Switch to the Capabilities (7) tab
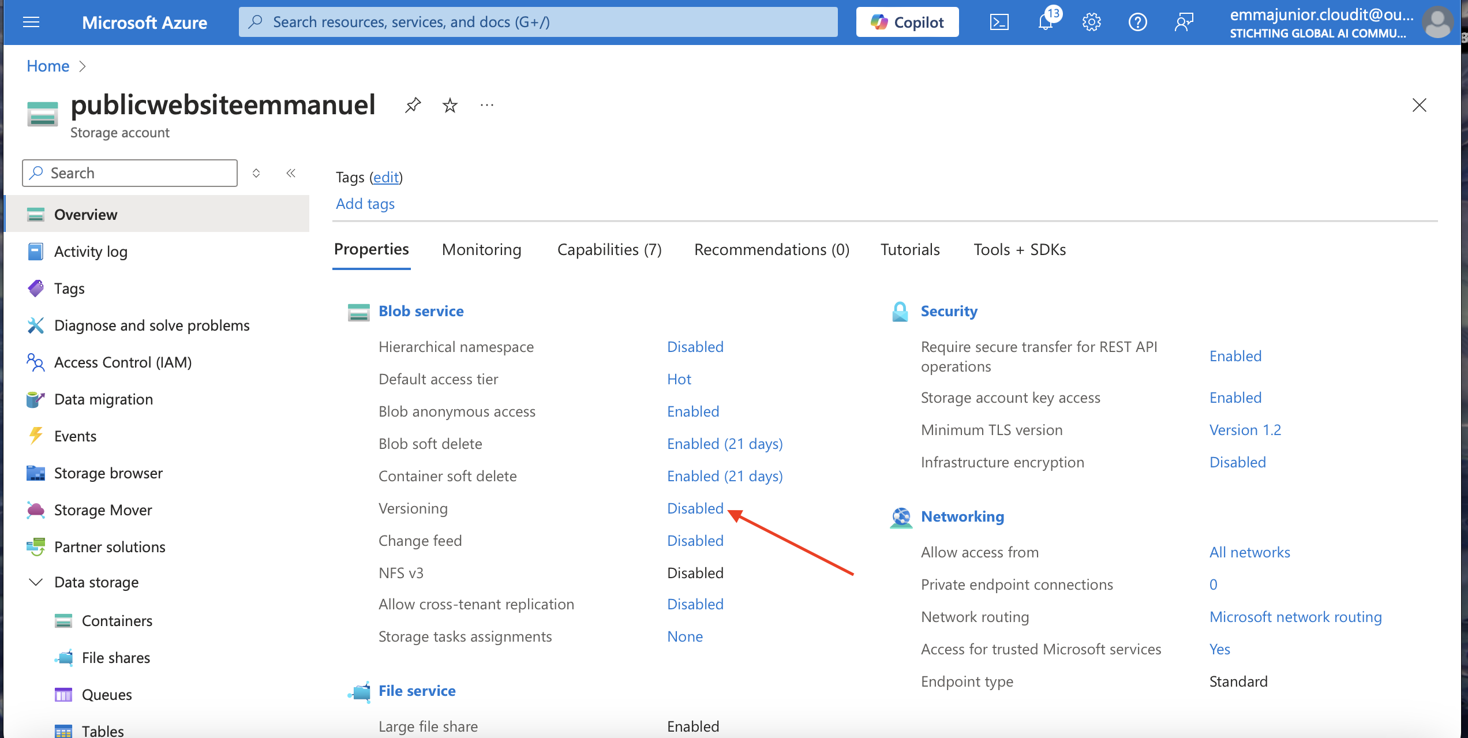Screen dimensions: 1468x738 [x=609, y=249]
